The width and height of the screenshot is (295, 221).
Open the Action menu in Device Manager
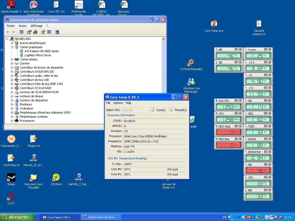click(23, 26)
